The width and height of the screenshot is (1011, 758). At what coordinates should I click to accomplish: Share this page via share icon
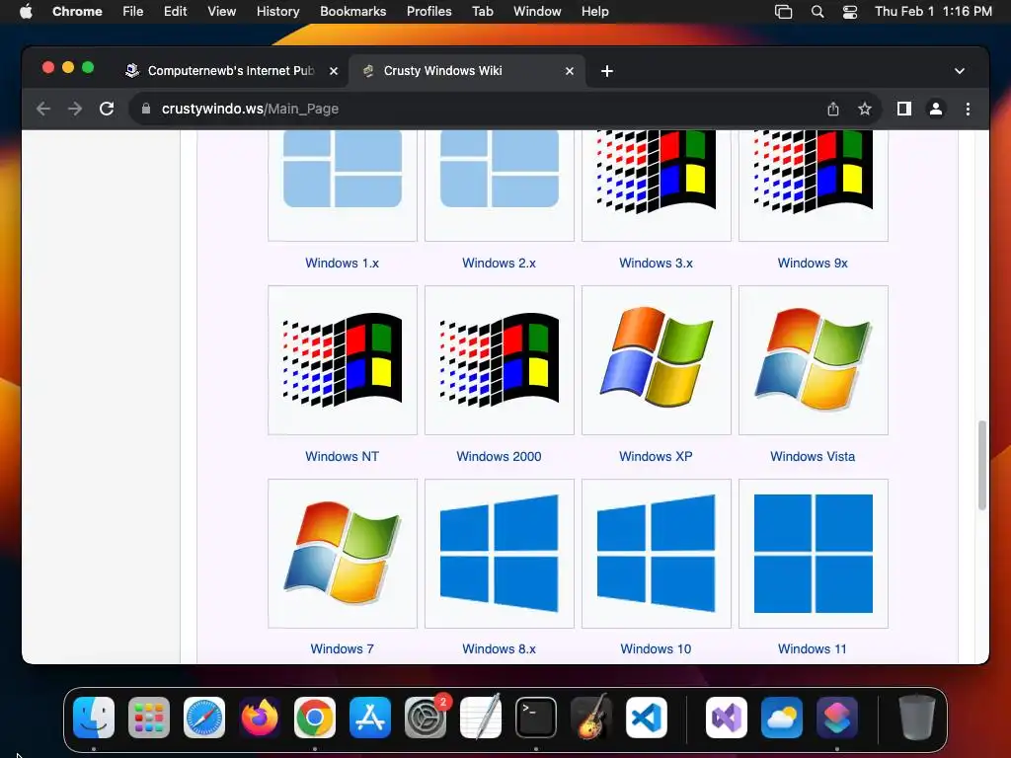tap(833, 109)
